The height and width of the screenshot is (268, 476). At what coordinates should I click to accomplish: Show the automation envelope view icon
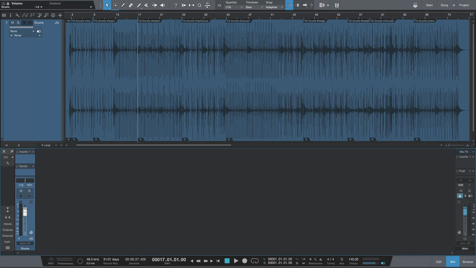tap(25, 15)
